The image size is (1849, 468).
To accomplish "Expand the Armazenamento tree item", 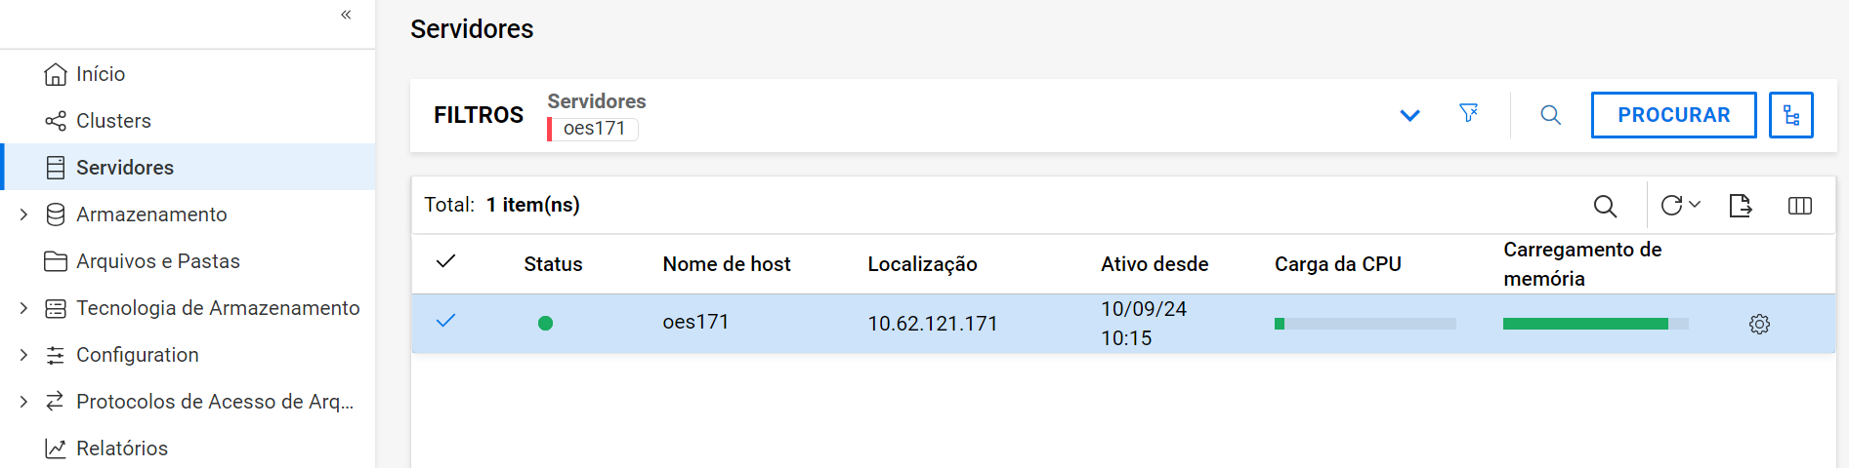I will [23, 214].
